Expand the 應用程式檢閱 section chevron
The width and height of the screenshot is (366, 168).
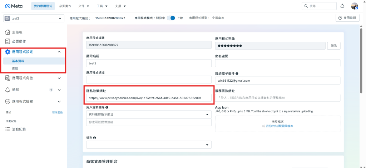[59, 101]
